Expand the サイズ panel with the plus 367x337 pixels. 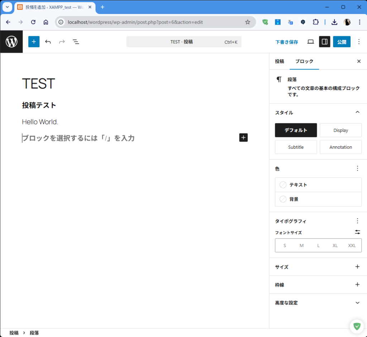coord(357,267)
